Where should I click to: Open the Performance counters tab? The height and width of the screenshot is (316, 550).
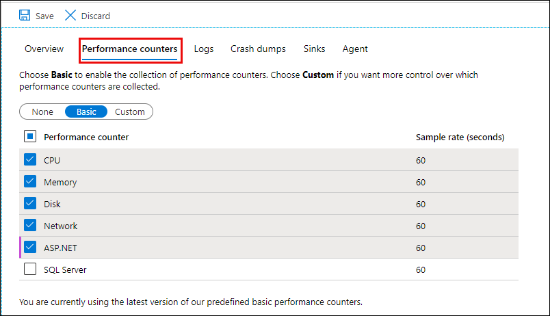click(x=130, y=49)
